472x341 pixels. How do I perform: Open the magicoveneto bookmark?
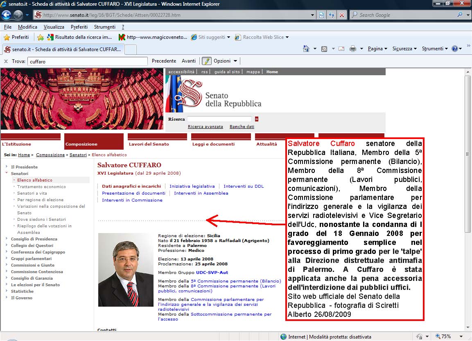pyautogui.click(x=153, y=37)
